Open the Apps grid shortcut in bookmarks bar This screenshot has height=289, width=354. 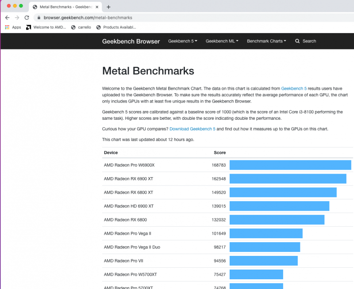pos(13,27)
